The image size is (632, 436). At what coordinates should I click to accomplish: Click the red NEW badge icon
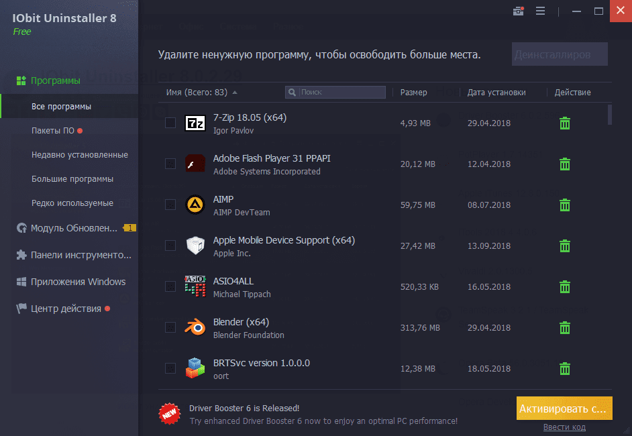coord(169,413)
